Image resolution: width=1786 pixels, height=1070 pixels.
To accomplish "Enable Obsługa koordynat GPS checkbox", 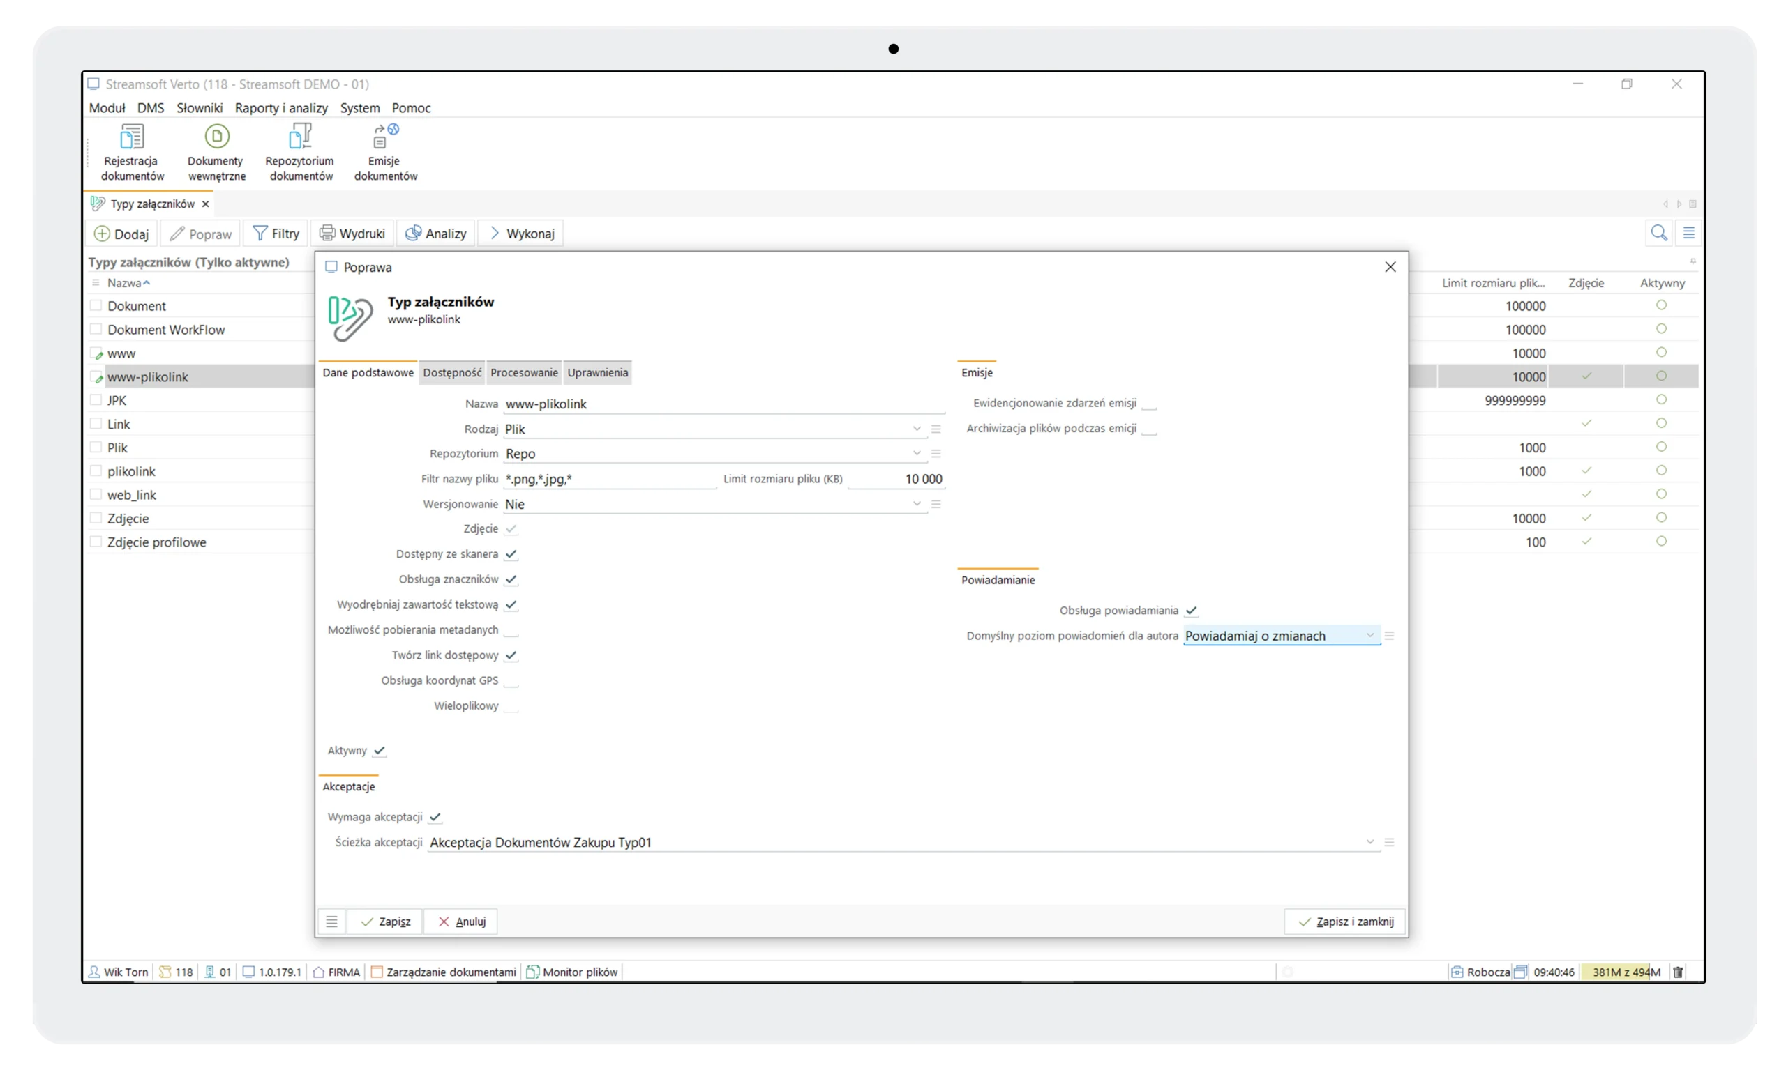I will 511,680.
